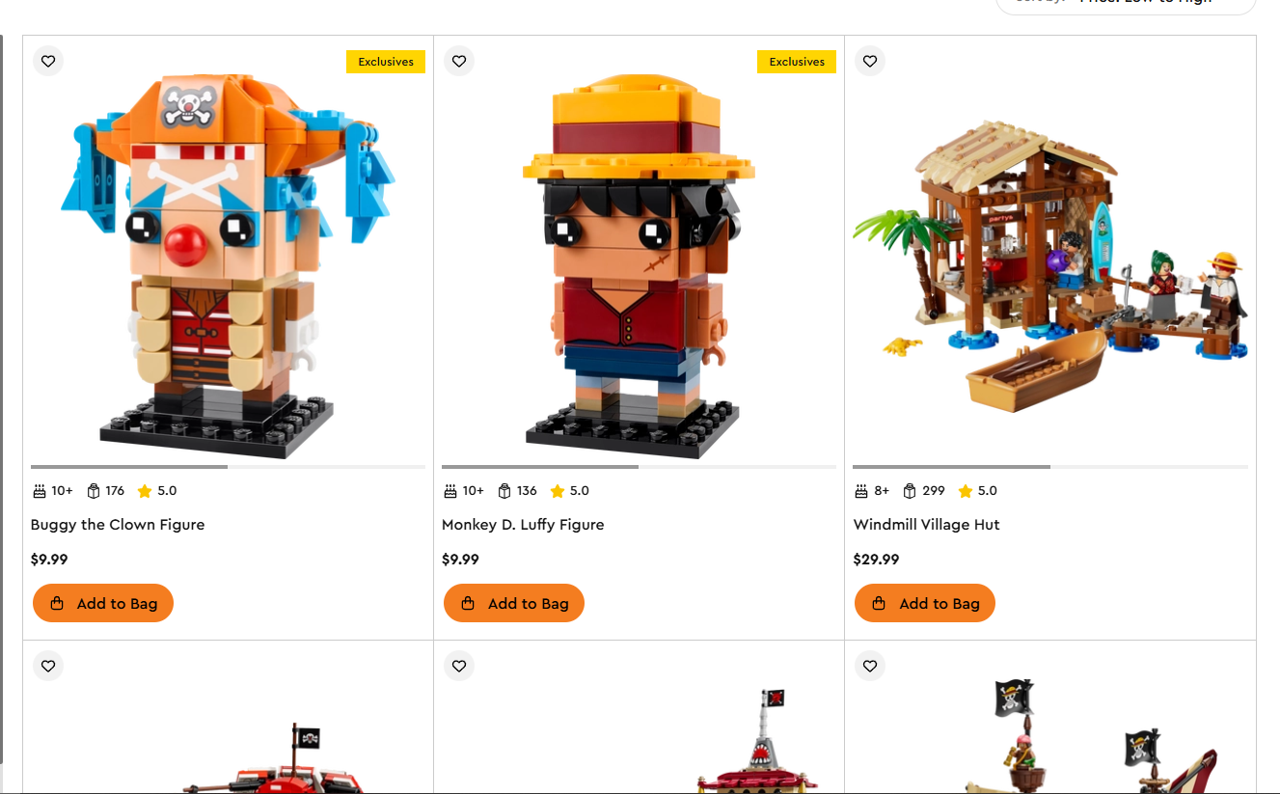Screen dimensions: 1280x794
Task: Click wishlist heart on bottom-right pirate ship product
Action: [x=870, y=666]
